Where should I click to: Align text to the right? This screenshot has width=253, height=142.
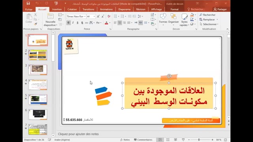point(124,23)
